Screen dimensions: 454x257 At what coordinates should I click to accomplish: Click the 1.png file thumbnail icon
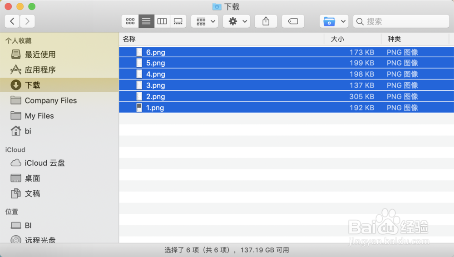pyautogui.click(x=139, y=108)
